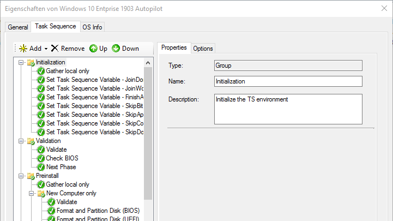Switch to the Options tab
Screen dimensions: 393x221
[x=203, y=49]
